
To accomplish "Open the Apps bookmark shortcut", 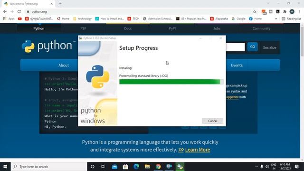I will tap(9, 19).
